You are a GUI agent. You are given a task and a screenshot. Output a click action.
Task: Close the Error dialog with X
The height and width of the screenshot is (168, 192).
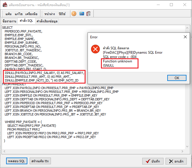[x=185, y=37]
